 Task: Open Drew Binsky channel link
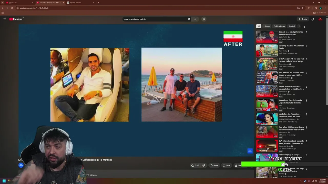click(x=283, y=51)
